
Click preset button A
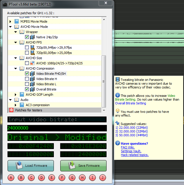(x=11, y=177)
